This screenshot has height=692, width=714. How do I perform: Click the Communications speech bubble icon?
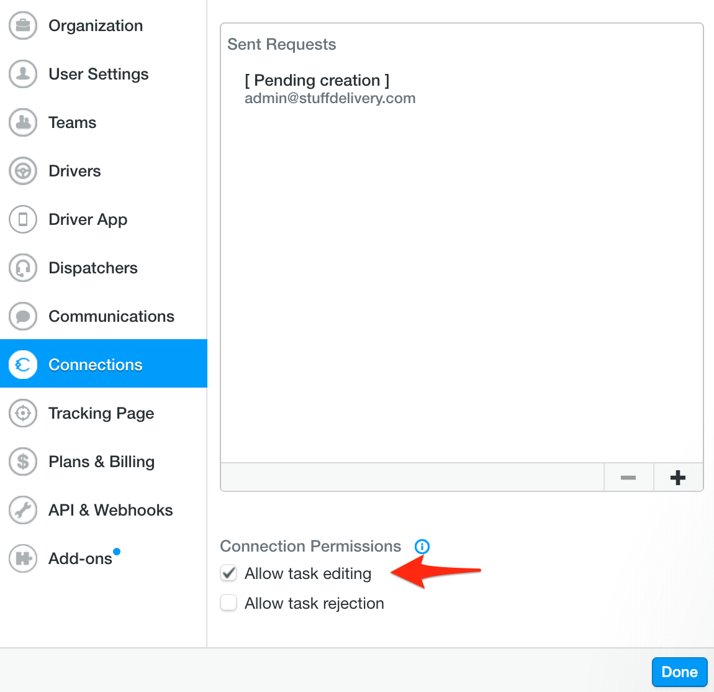[x=23, y=316]
